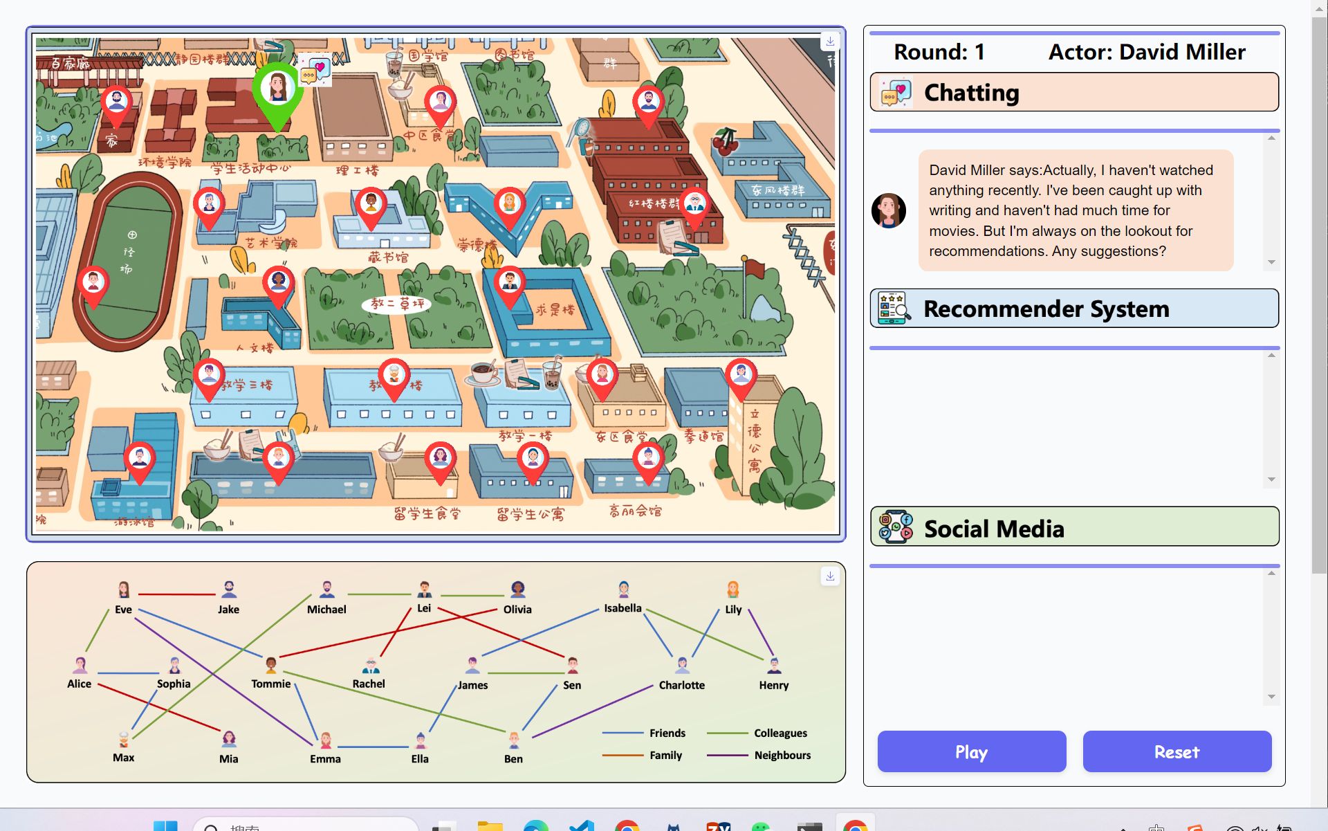The height and width of the screenshot is (831, 1328).
Task: Click the heart chat bubble beside the green marker
Action: tap(315, 69)
